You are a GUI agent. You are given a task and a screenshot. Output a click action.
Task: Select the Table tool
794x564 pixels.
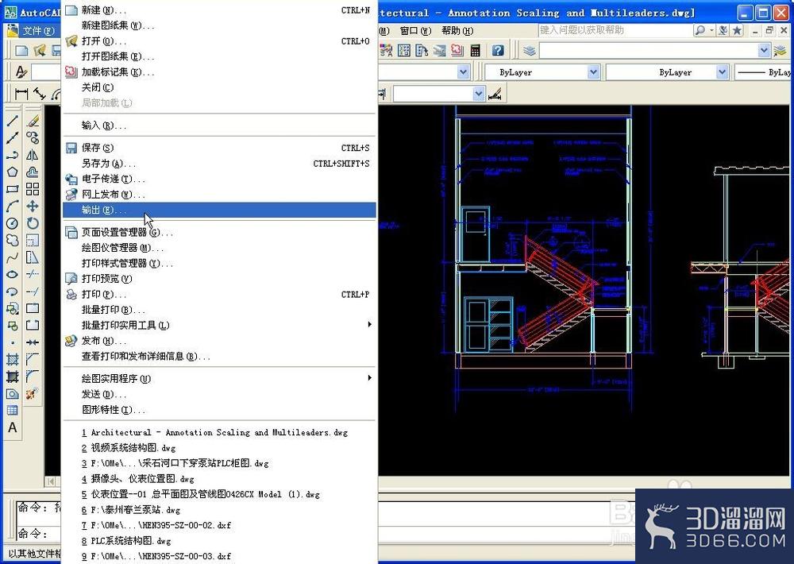pos(12,411)
